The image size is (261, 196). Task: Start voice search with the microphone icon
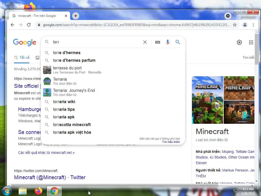pyautogui.click(x=168, y=42)
